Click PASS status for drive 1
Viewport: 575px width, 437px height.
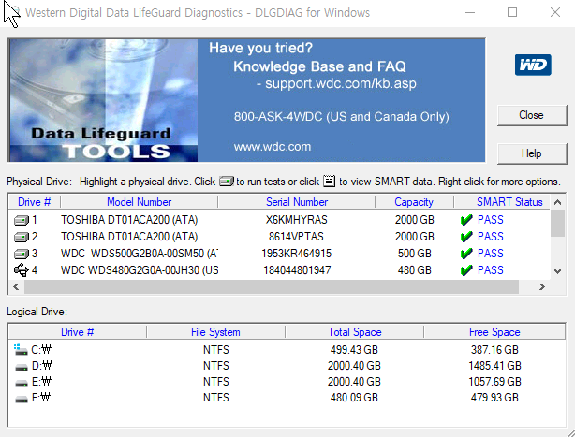[x=491, y=220]
